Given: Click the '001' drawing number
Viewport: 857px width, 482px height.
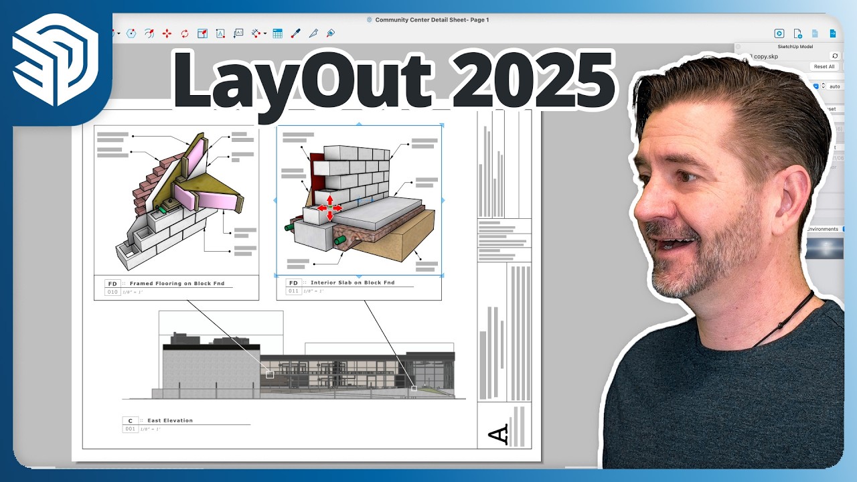Looking at the screenshot, I should pyautogui.click(x=131, y=428).
